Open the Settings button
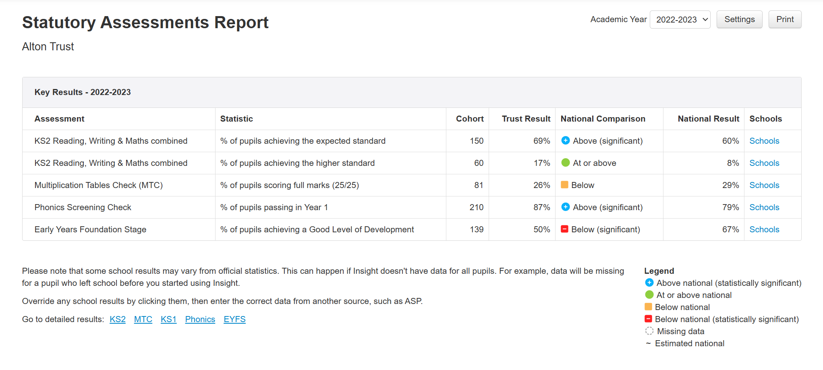 pyautogui.click(x=739, y=20)
